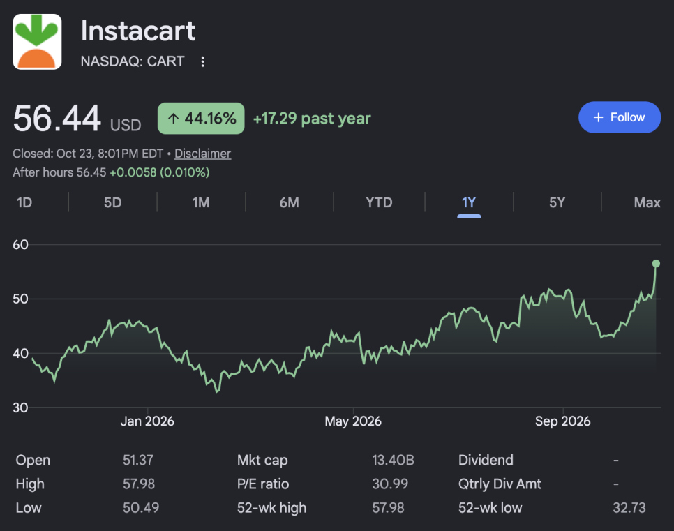Show year-to-date YTD chart

379,202
